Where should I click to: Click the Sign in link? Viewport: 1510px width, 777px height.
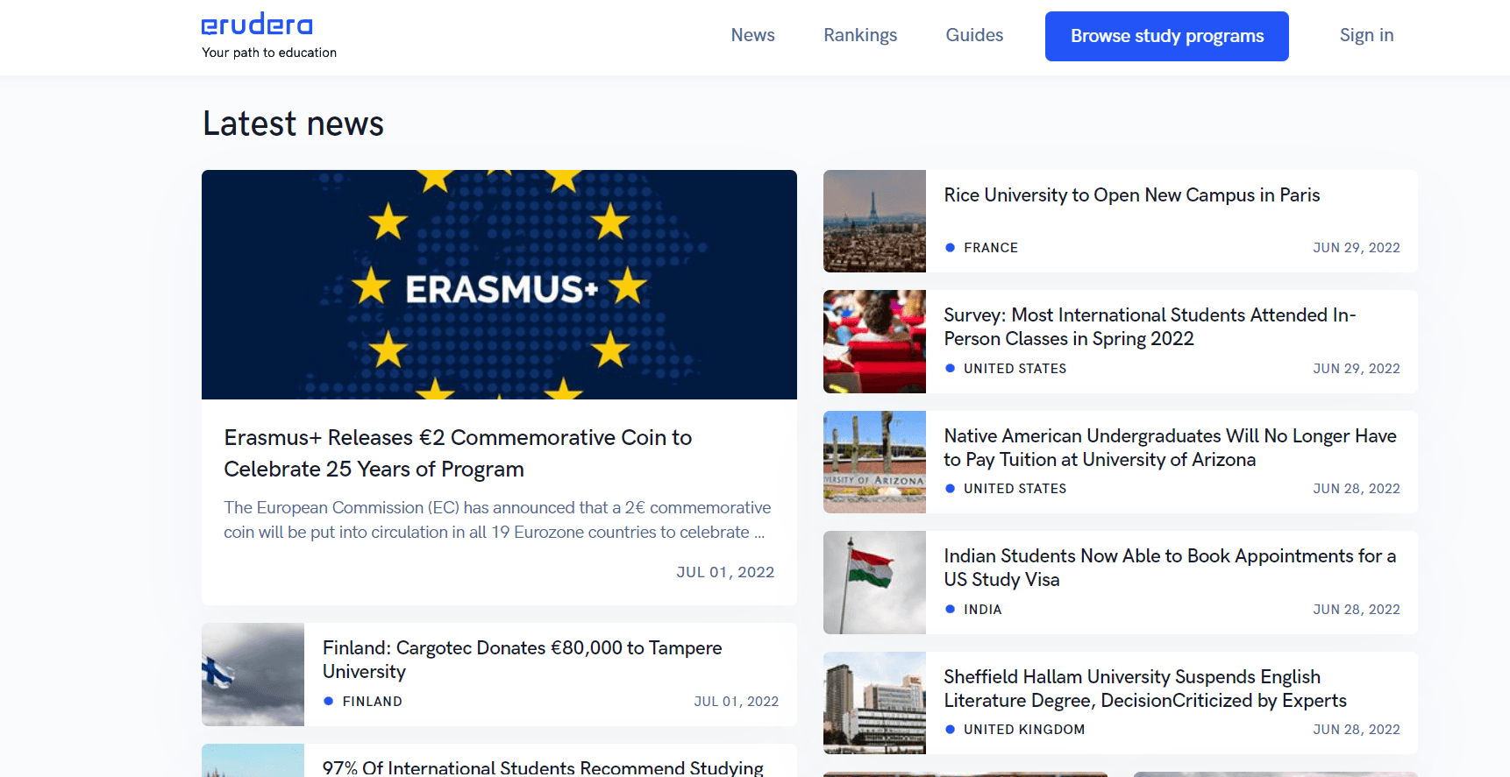tap(1366, 35)
